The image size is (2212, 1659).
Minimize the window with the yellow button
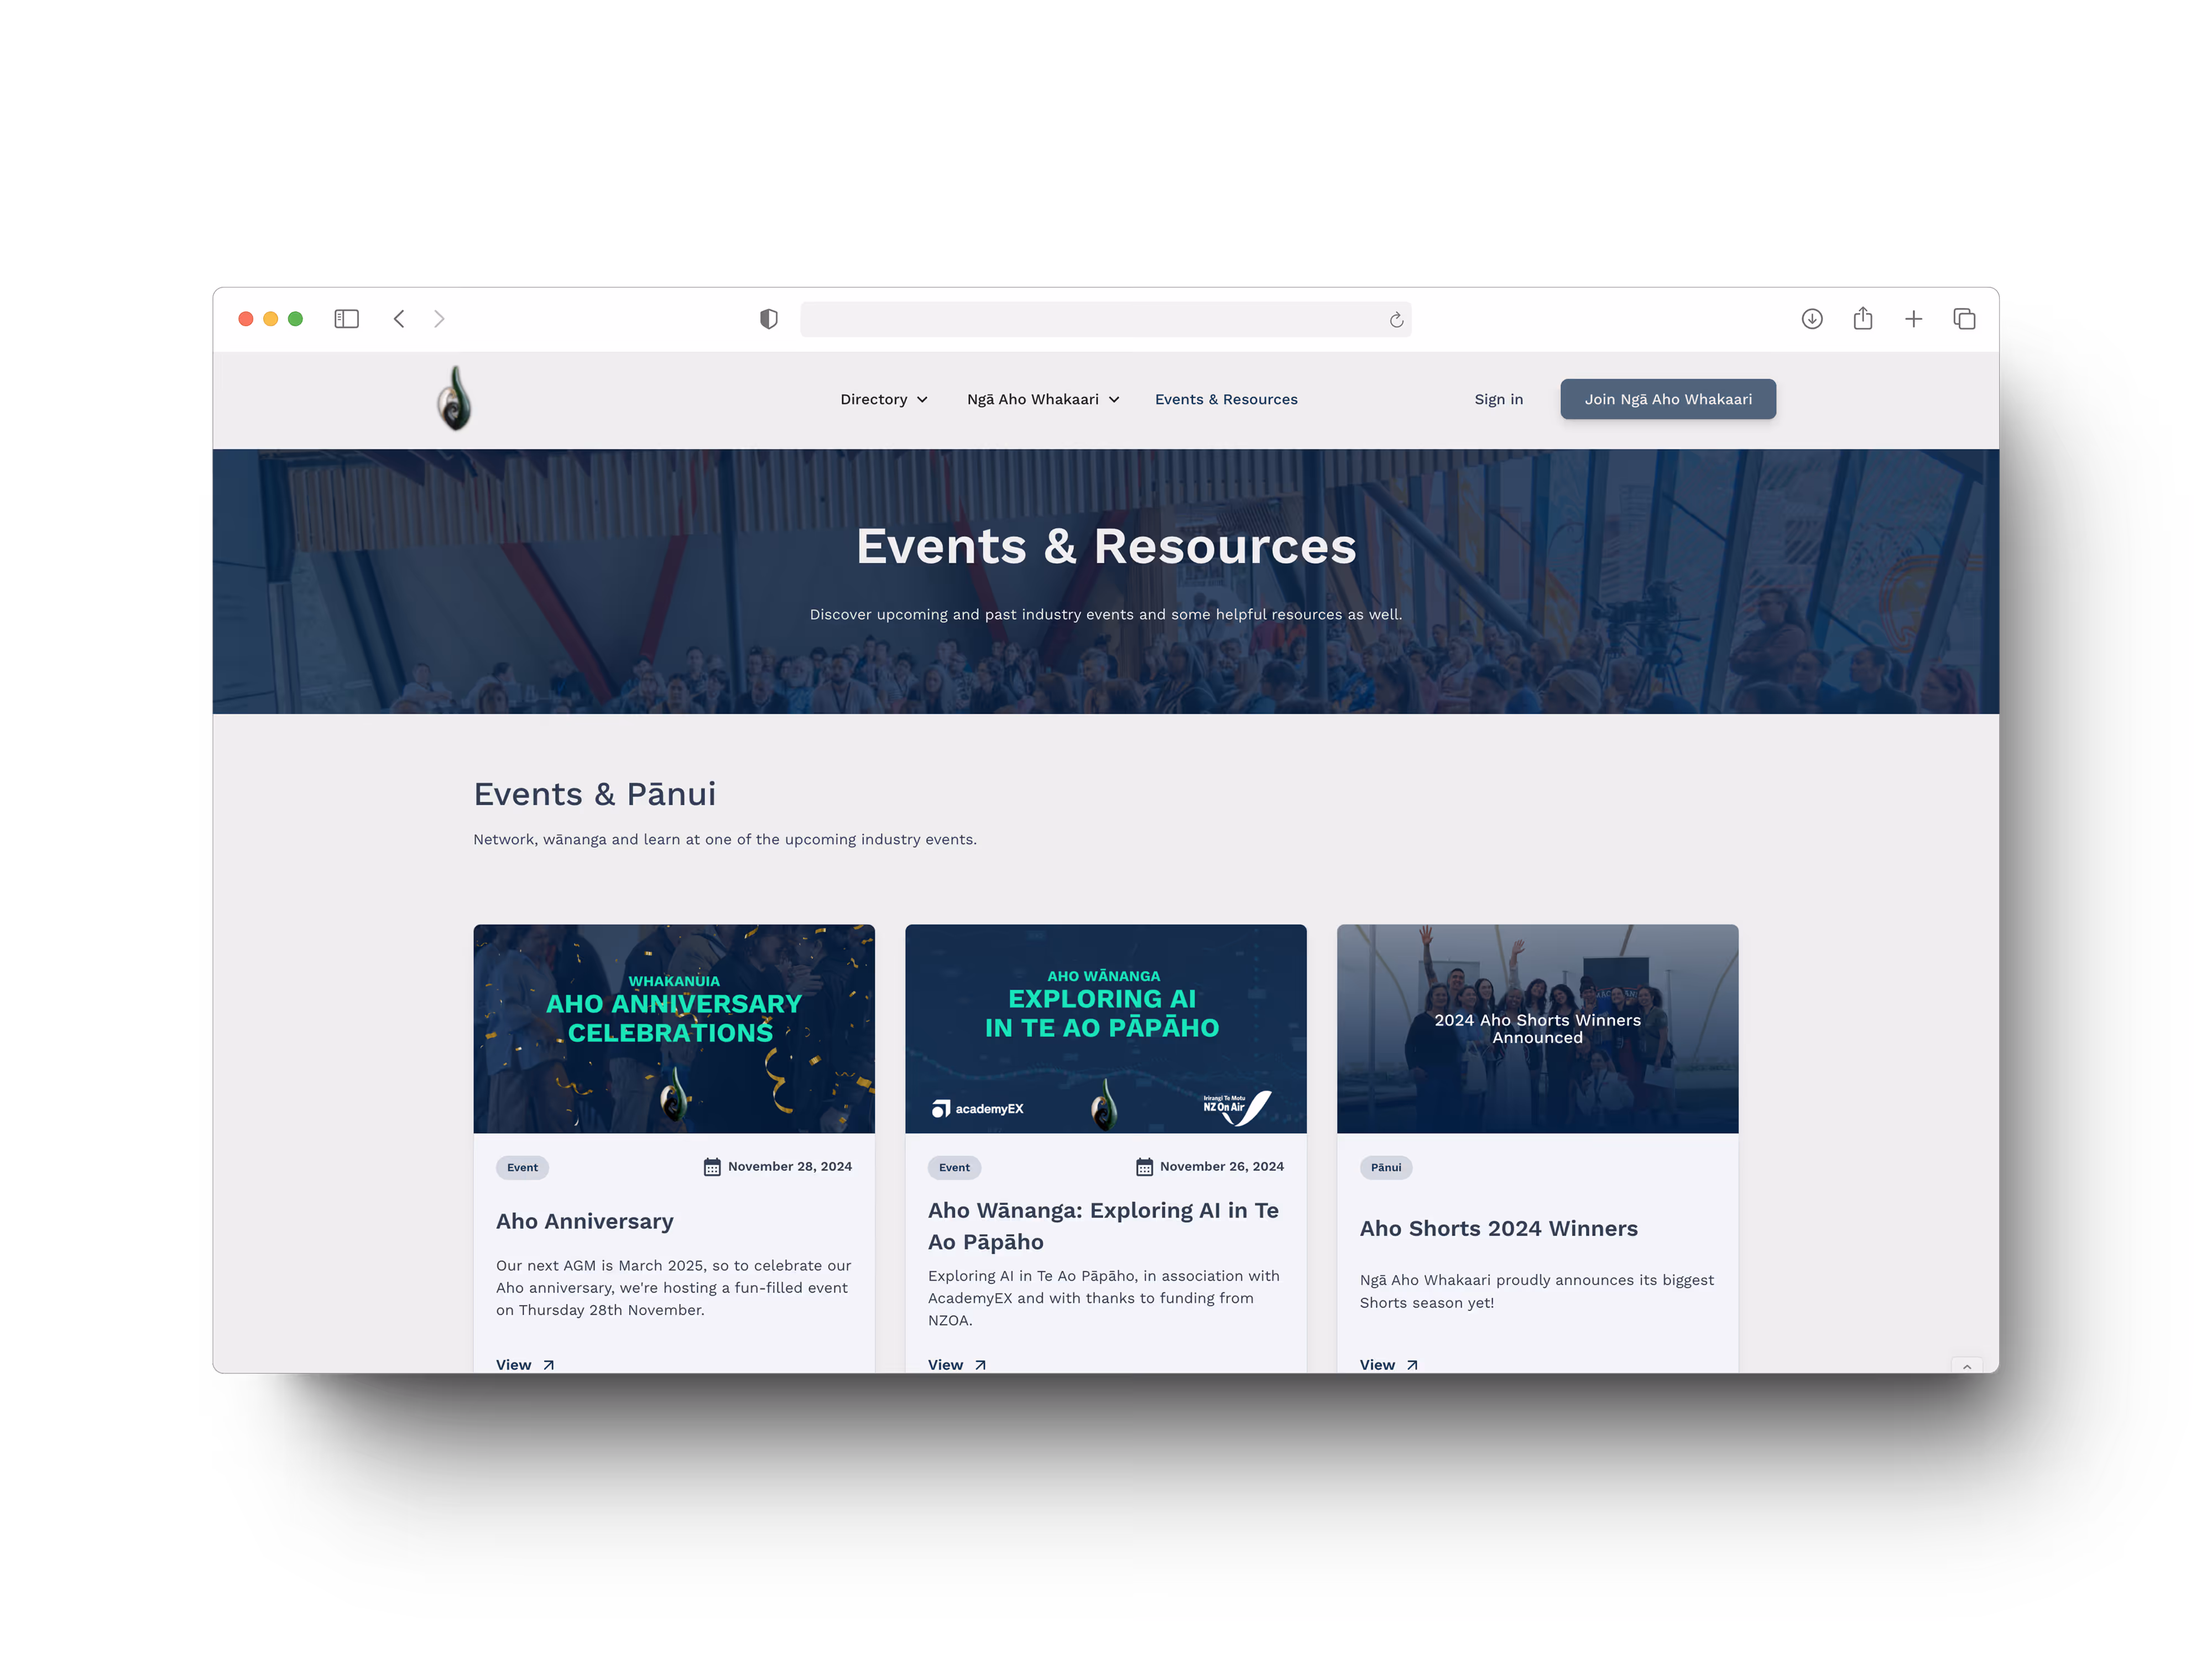coord(271,319)
